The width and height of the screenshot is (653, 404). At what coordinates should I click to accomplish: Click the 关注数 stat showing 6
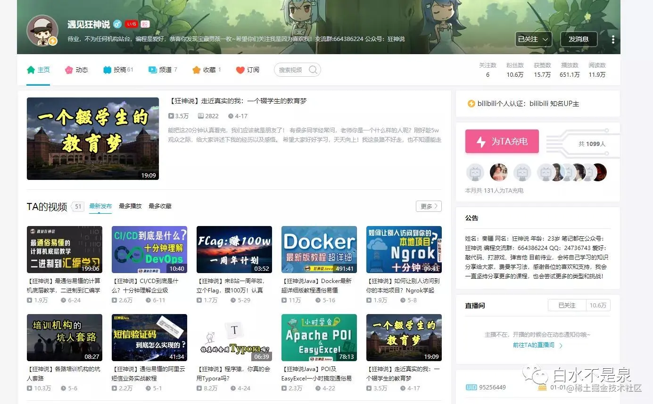[488, 70]
